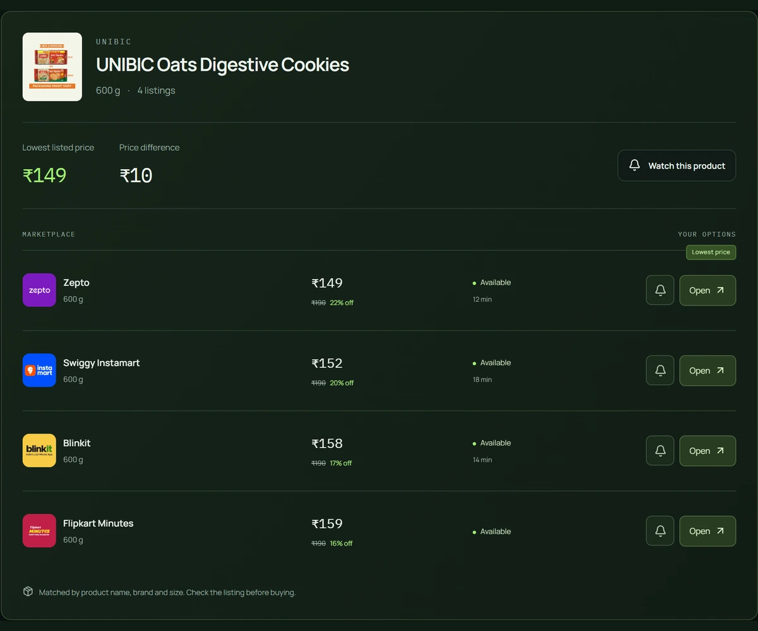This screenshot has height=631, width=758.
Task: Click the matched-by-product-name footer note
Action: [x=167, y=593]
